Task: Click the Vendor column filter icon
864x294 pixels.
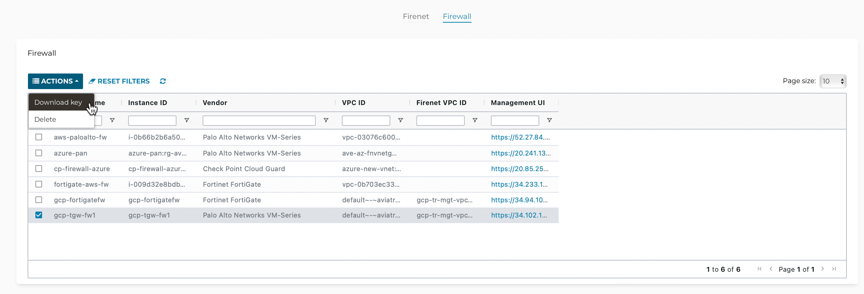Action: click(x=326, y=120)
